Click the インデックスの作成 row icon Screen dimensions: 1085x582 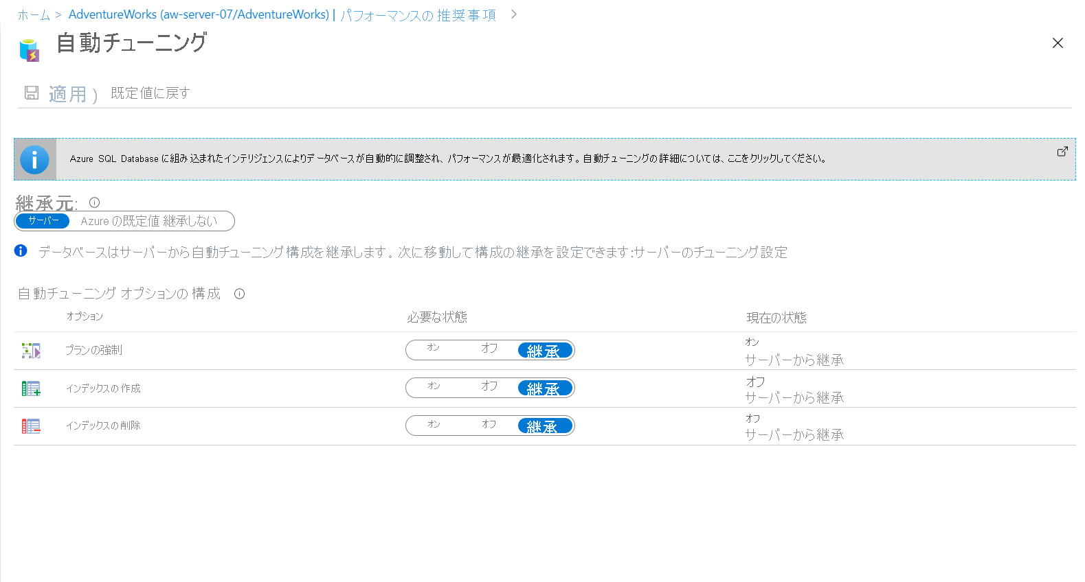pyautogui.click(x=31, y=388)
